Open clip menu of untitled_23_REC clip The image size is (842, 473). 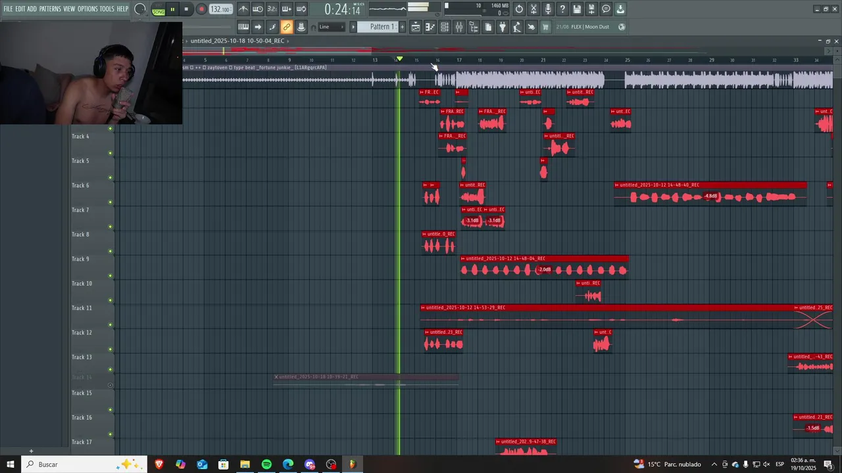428,332
